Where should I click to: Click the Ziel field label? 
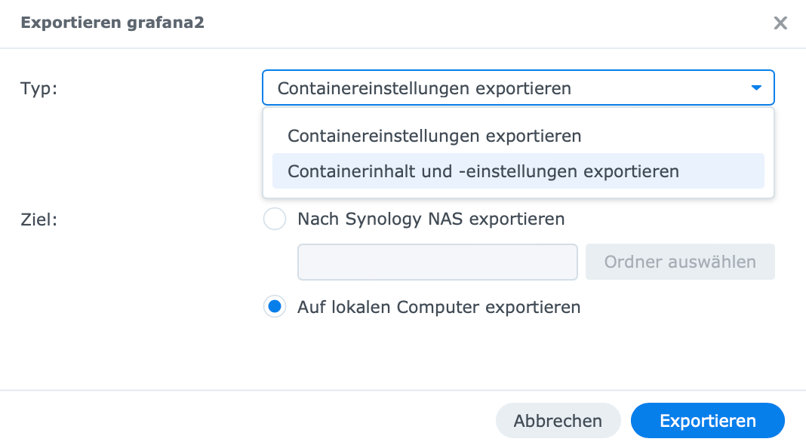click(x=38, y=219)
